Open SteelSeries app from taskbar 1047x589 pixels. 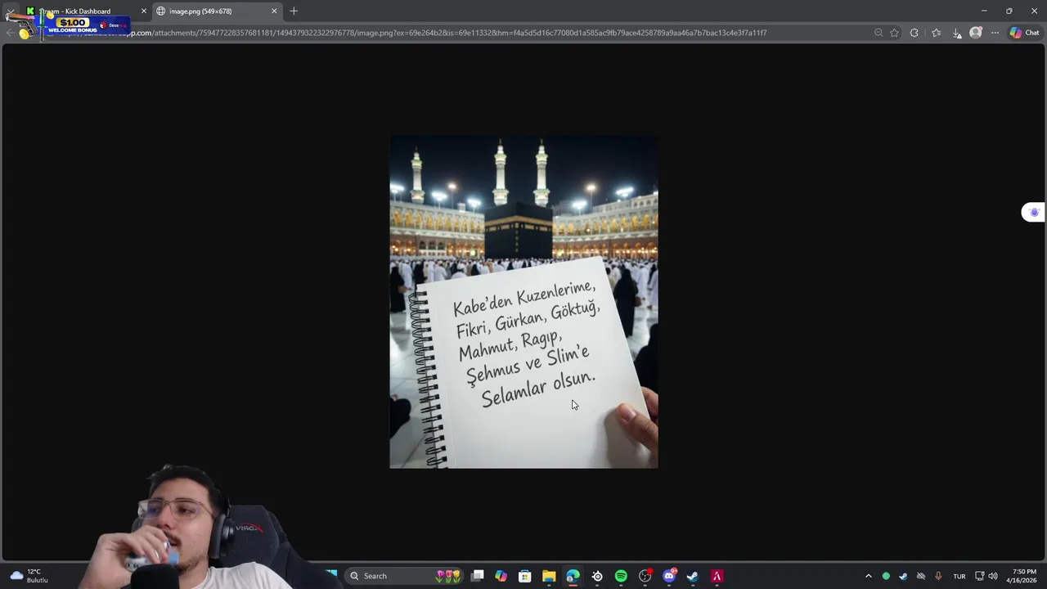(597, 576)
